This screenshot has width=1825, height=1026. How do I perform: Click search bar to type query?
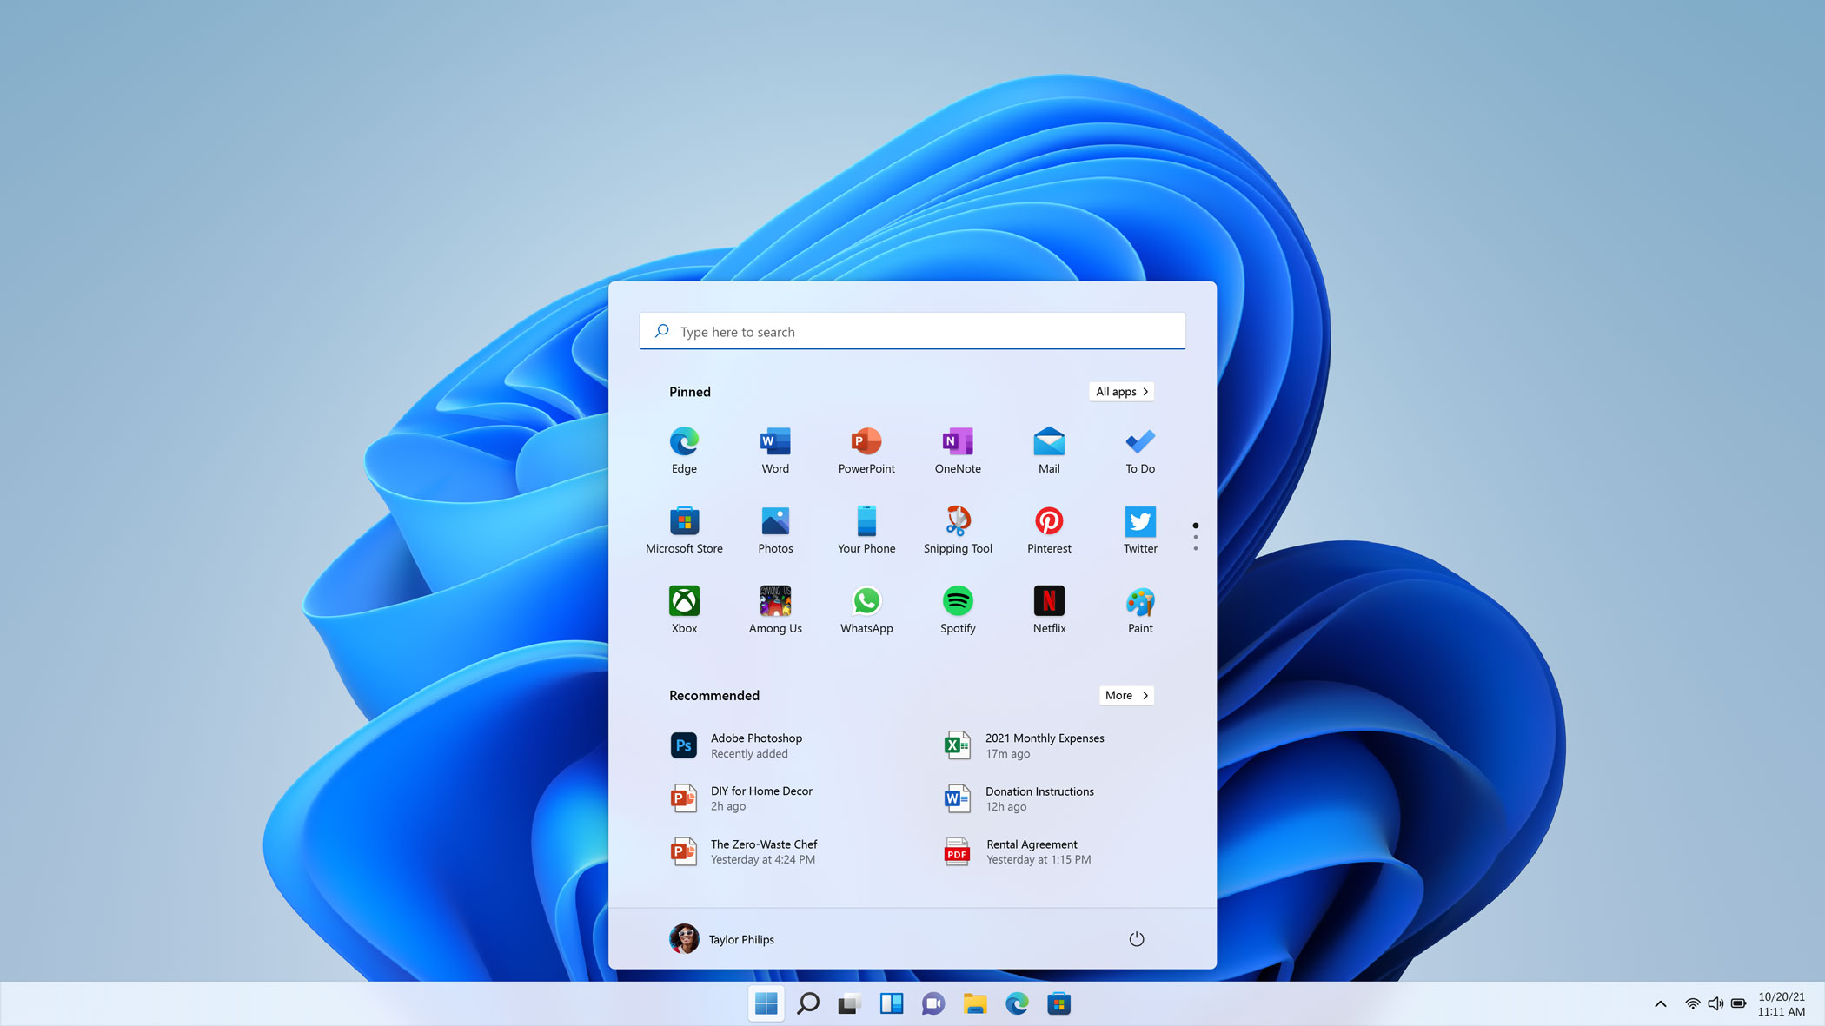coord(912,331)
